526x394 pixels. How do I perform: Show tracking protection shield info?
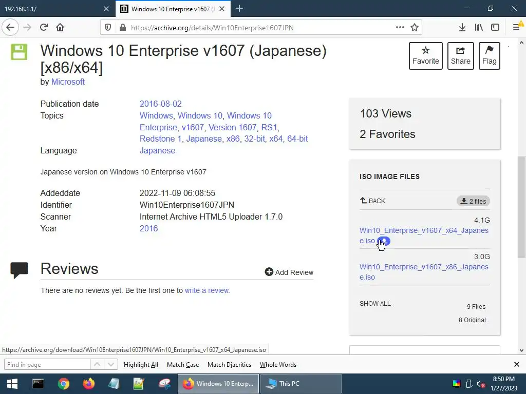[x=108, y=28]
